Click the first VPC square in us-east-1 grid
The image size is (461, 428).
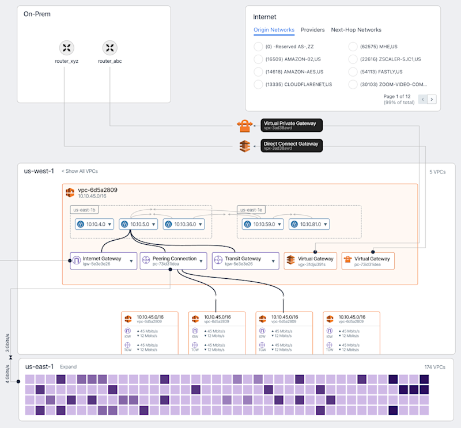click(x=30, y=379)
